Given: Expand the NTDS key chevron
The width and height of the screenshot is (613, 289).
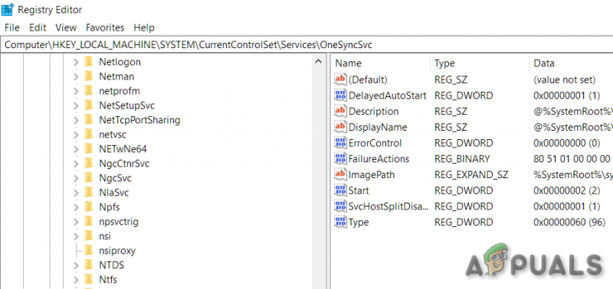Looking at the screenshot, I should tap(76, 265).
